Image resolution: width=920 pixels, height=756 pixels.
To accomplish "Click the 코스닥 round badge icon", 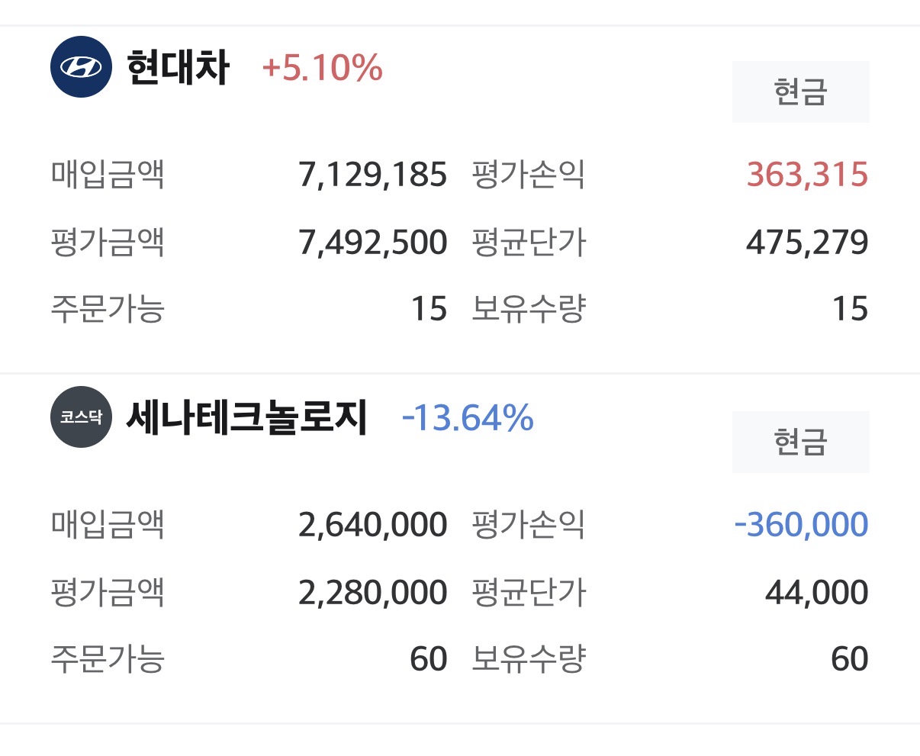I will pyautogui.click(x=81, y=417).
